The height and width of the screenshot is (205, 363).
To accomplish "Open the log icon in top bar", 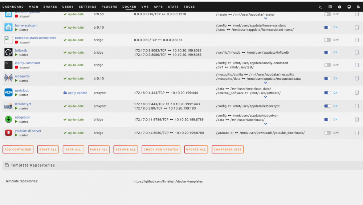I will pos(358,7).
